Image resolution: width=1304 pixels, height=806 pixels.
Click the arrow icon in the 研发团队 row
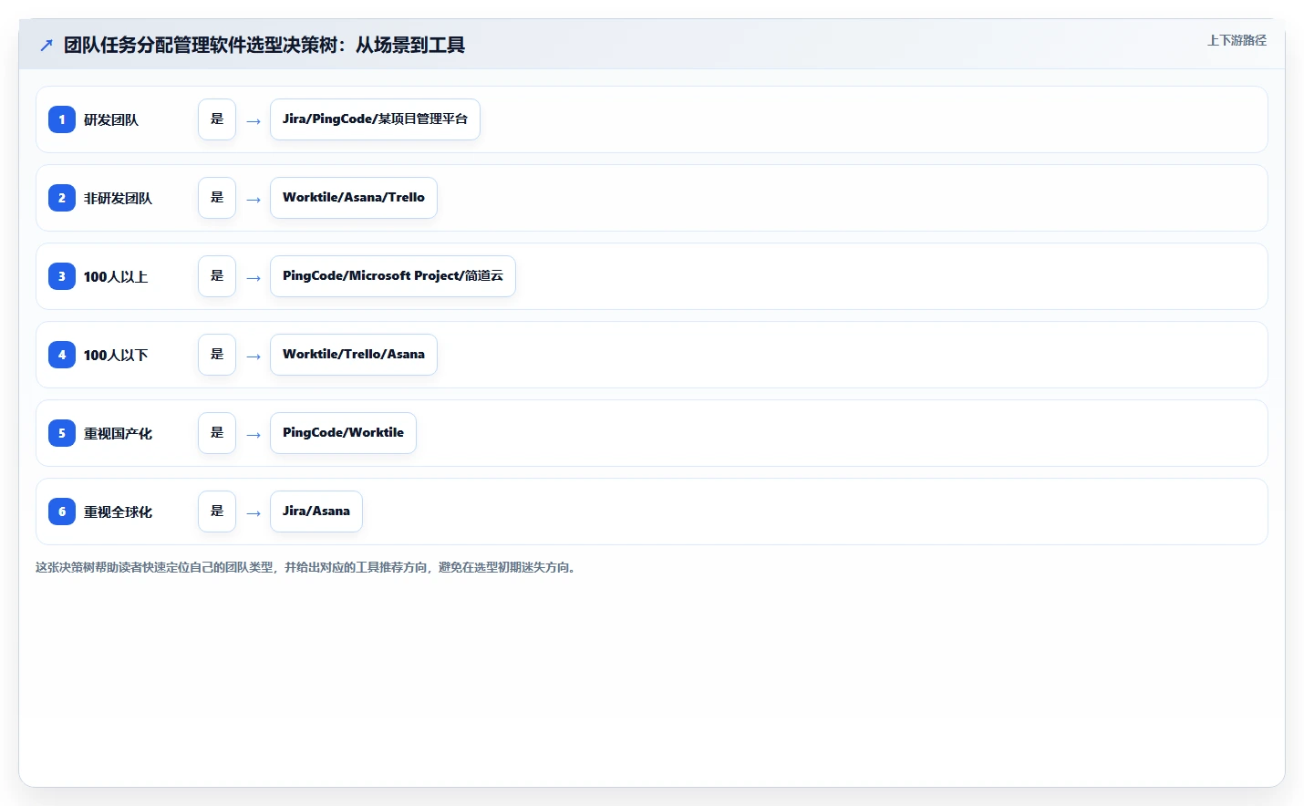tap(254, 121)
